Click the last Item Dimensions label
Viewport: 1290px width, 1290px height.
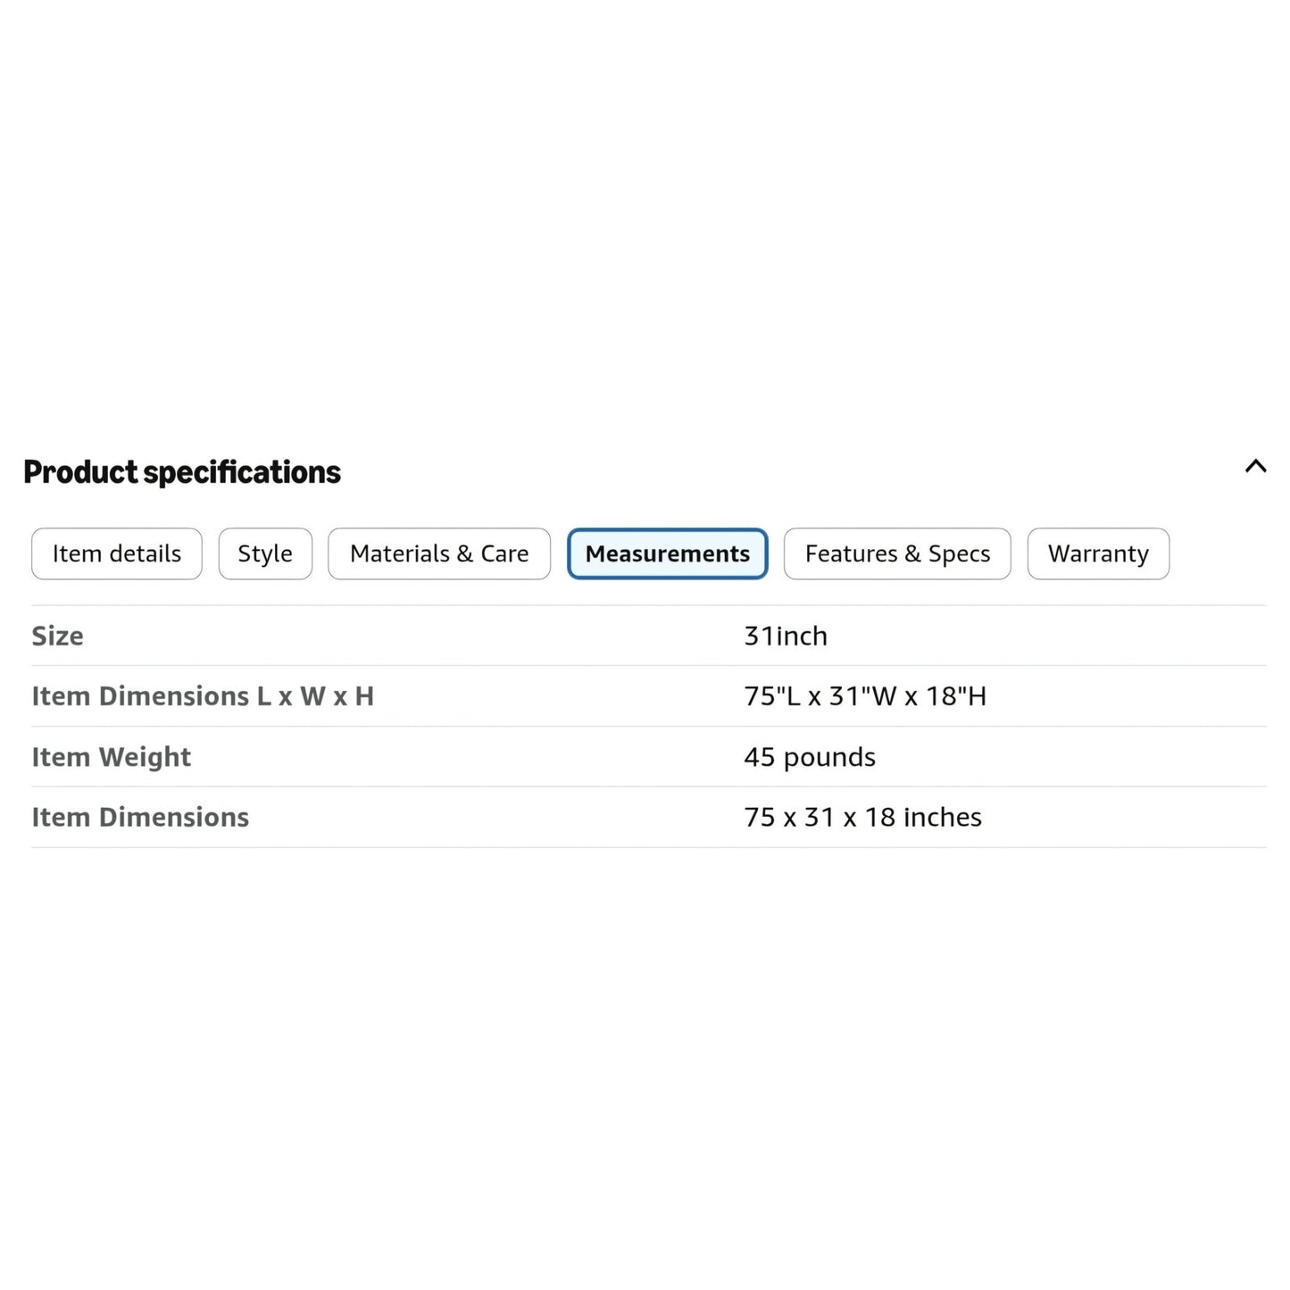(x=140, y=817)
